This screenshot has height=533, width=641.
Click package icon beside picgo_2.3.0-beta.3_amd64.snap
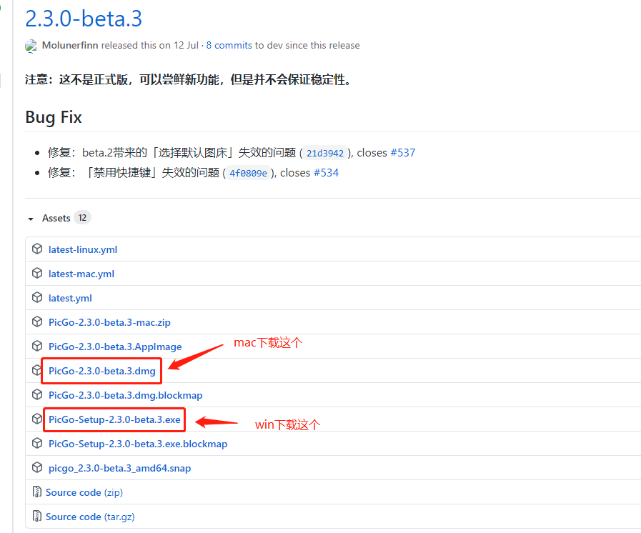pyautogui.click(x=37, y=468)
